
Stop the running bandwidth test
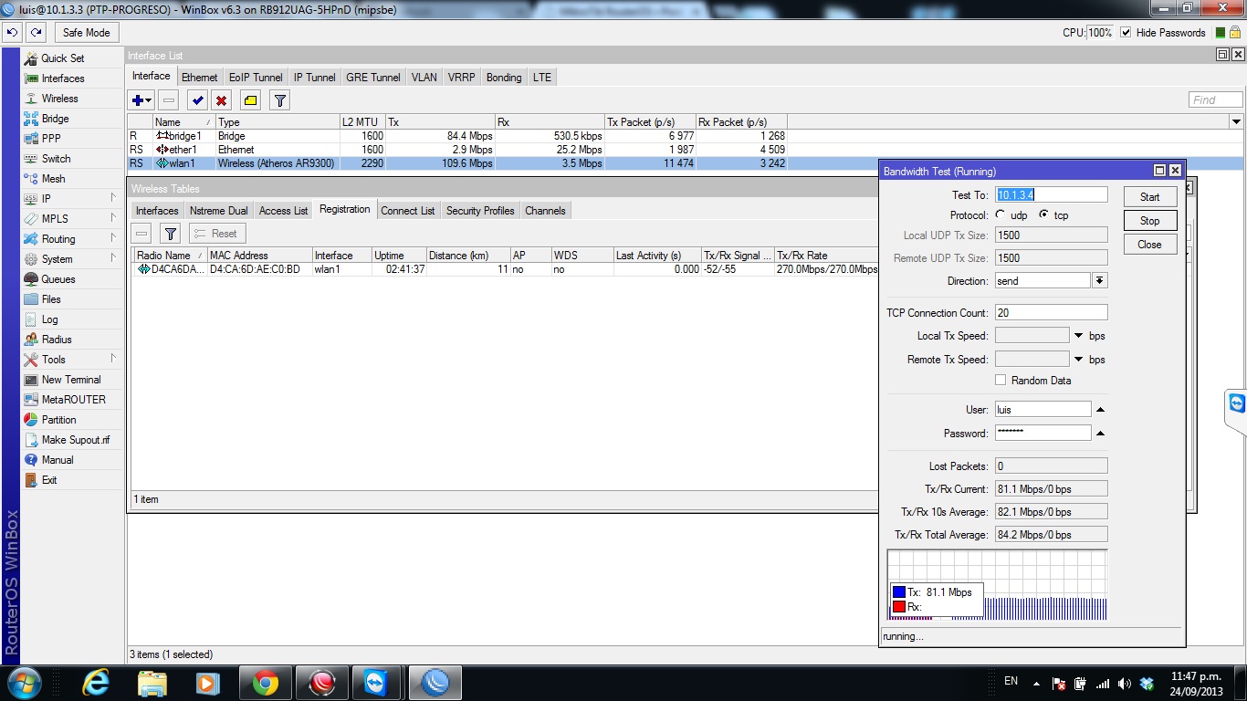1149,221
